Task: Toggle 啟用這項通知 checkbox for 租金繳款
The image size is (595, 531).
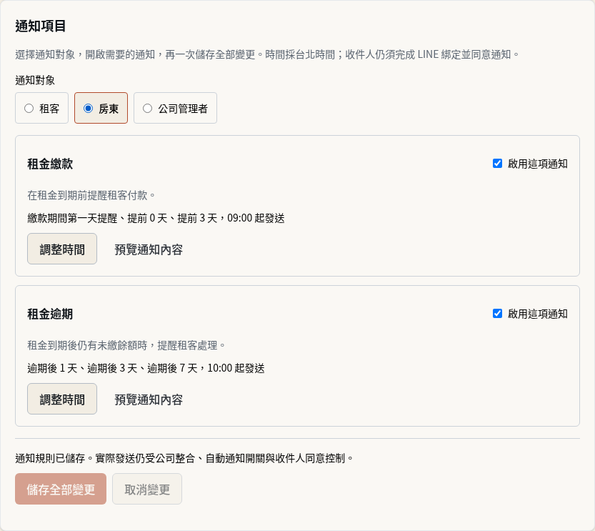Action: pos(497,164)
